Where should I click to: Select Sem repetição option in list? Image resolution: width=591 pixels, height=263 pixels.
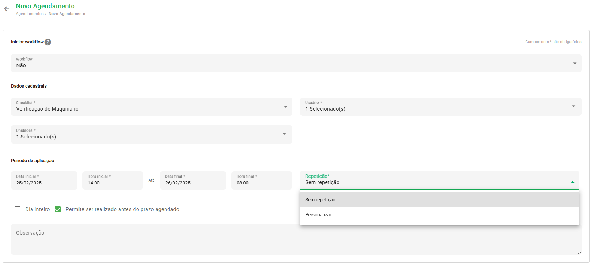click(439, 200)
